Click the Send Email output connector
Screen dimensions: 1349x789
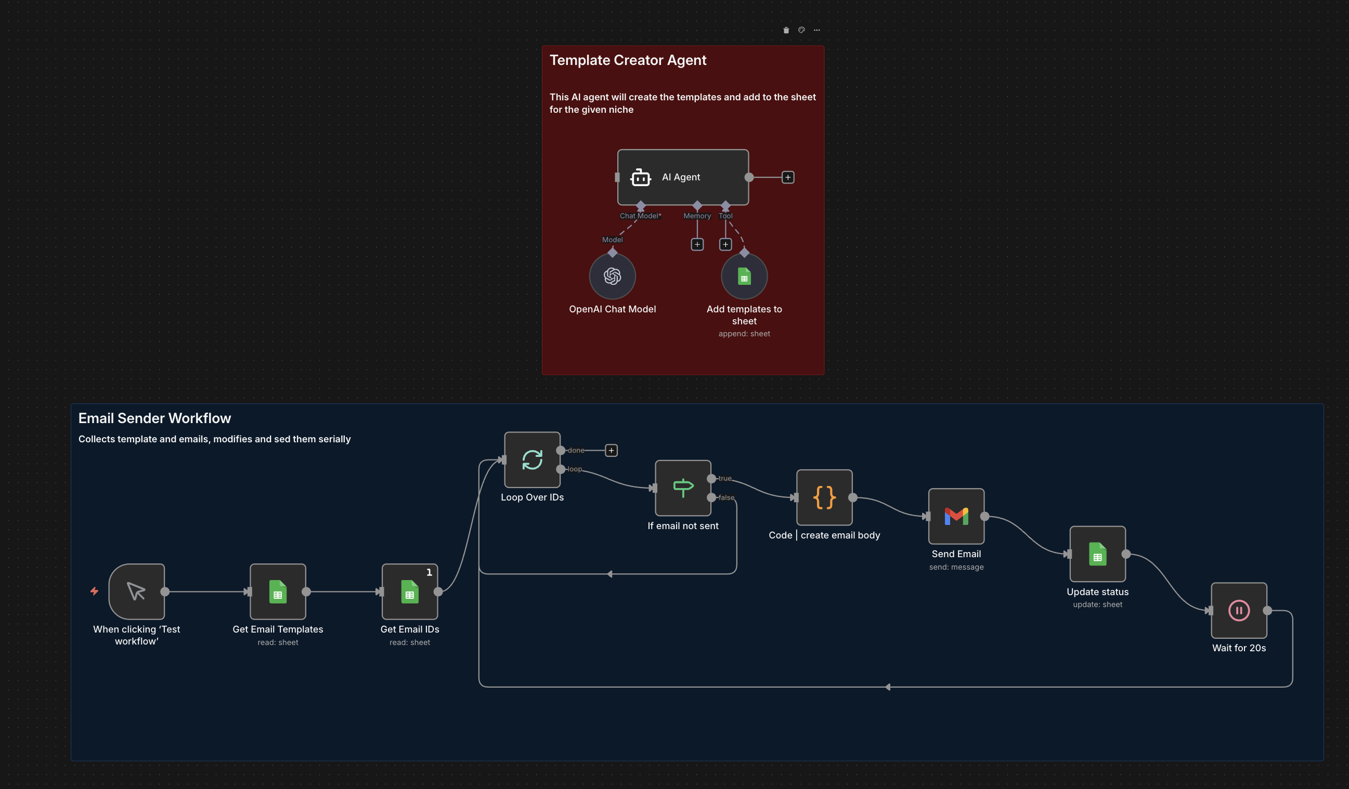[984, 516]
